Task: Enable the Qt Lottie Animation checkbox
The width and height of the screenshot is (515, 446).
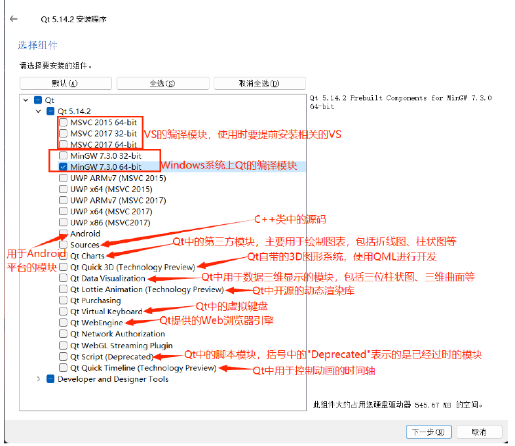Action: point(63,289)
